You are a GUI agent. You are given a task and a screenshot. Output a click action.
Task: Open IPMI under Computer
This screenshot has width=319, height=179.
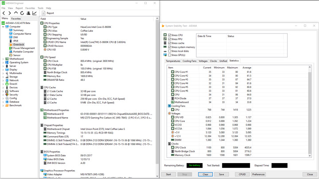[x=16, y=41]
